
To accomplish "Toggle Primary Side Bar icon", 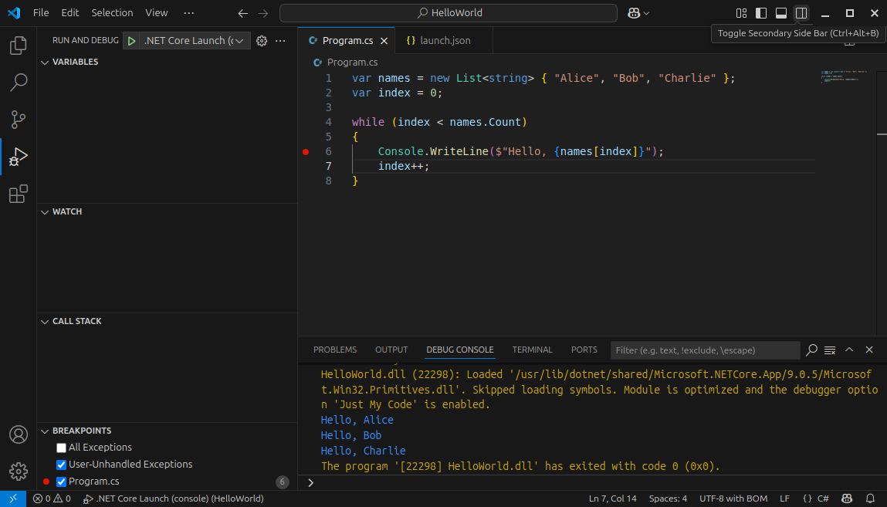I will pos(761,13).
